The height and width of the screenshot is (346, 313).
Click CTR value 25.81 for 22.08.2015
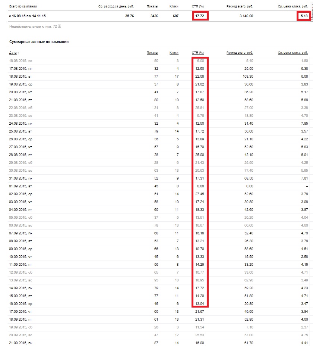coord(200,108)
